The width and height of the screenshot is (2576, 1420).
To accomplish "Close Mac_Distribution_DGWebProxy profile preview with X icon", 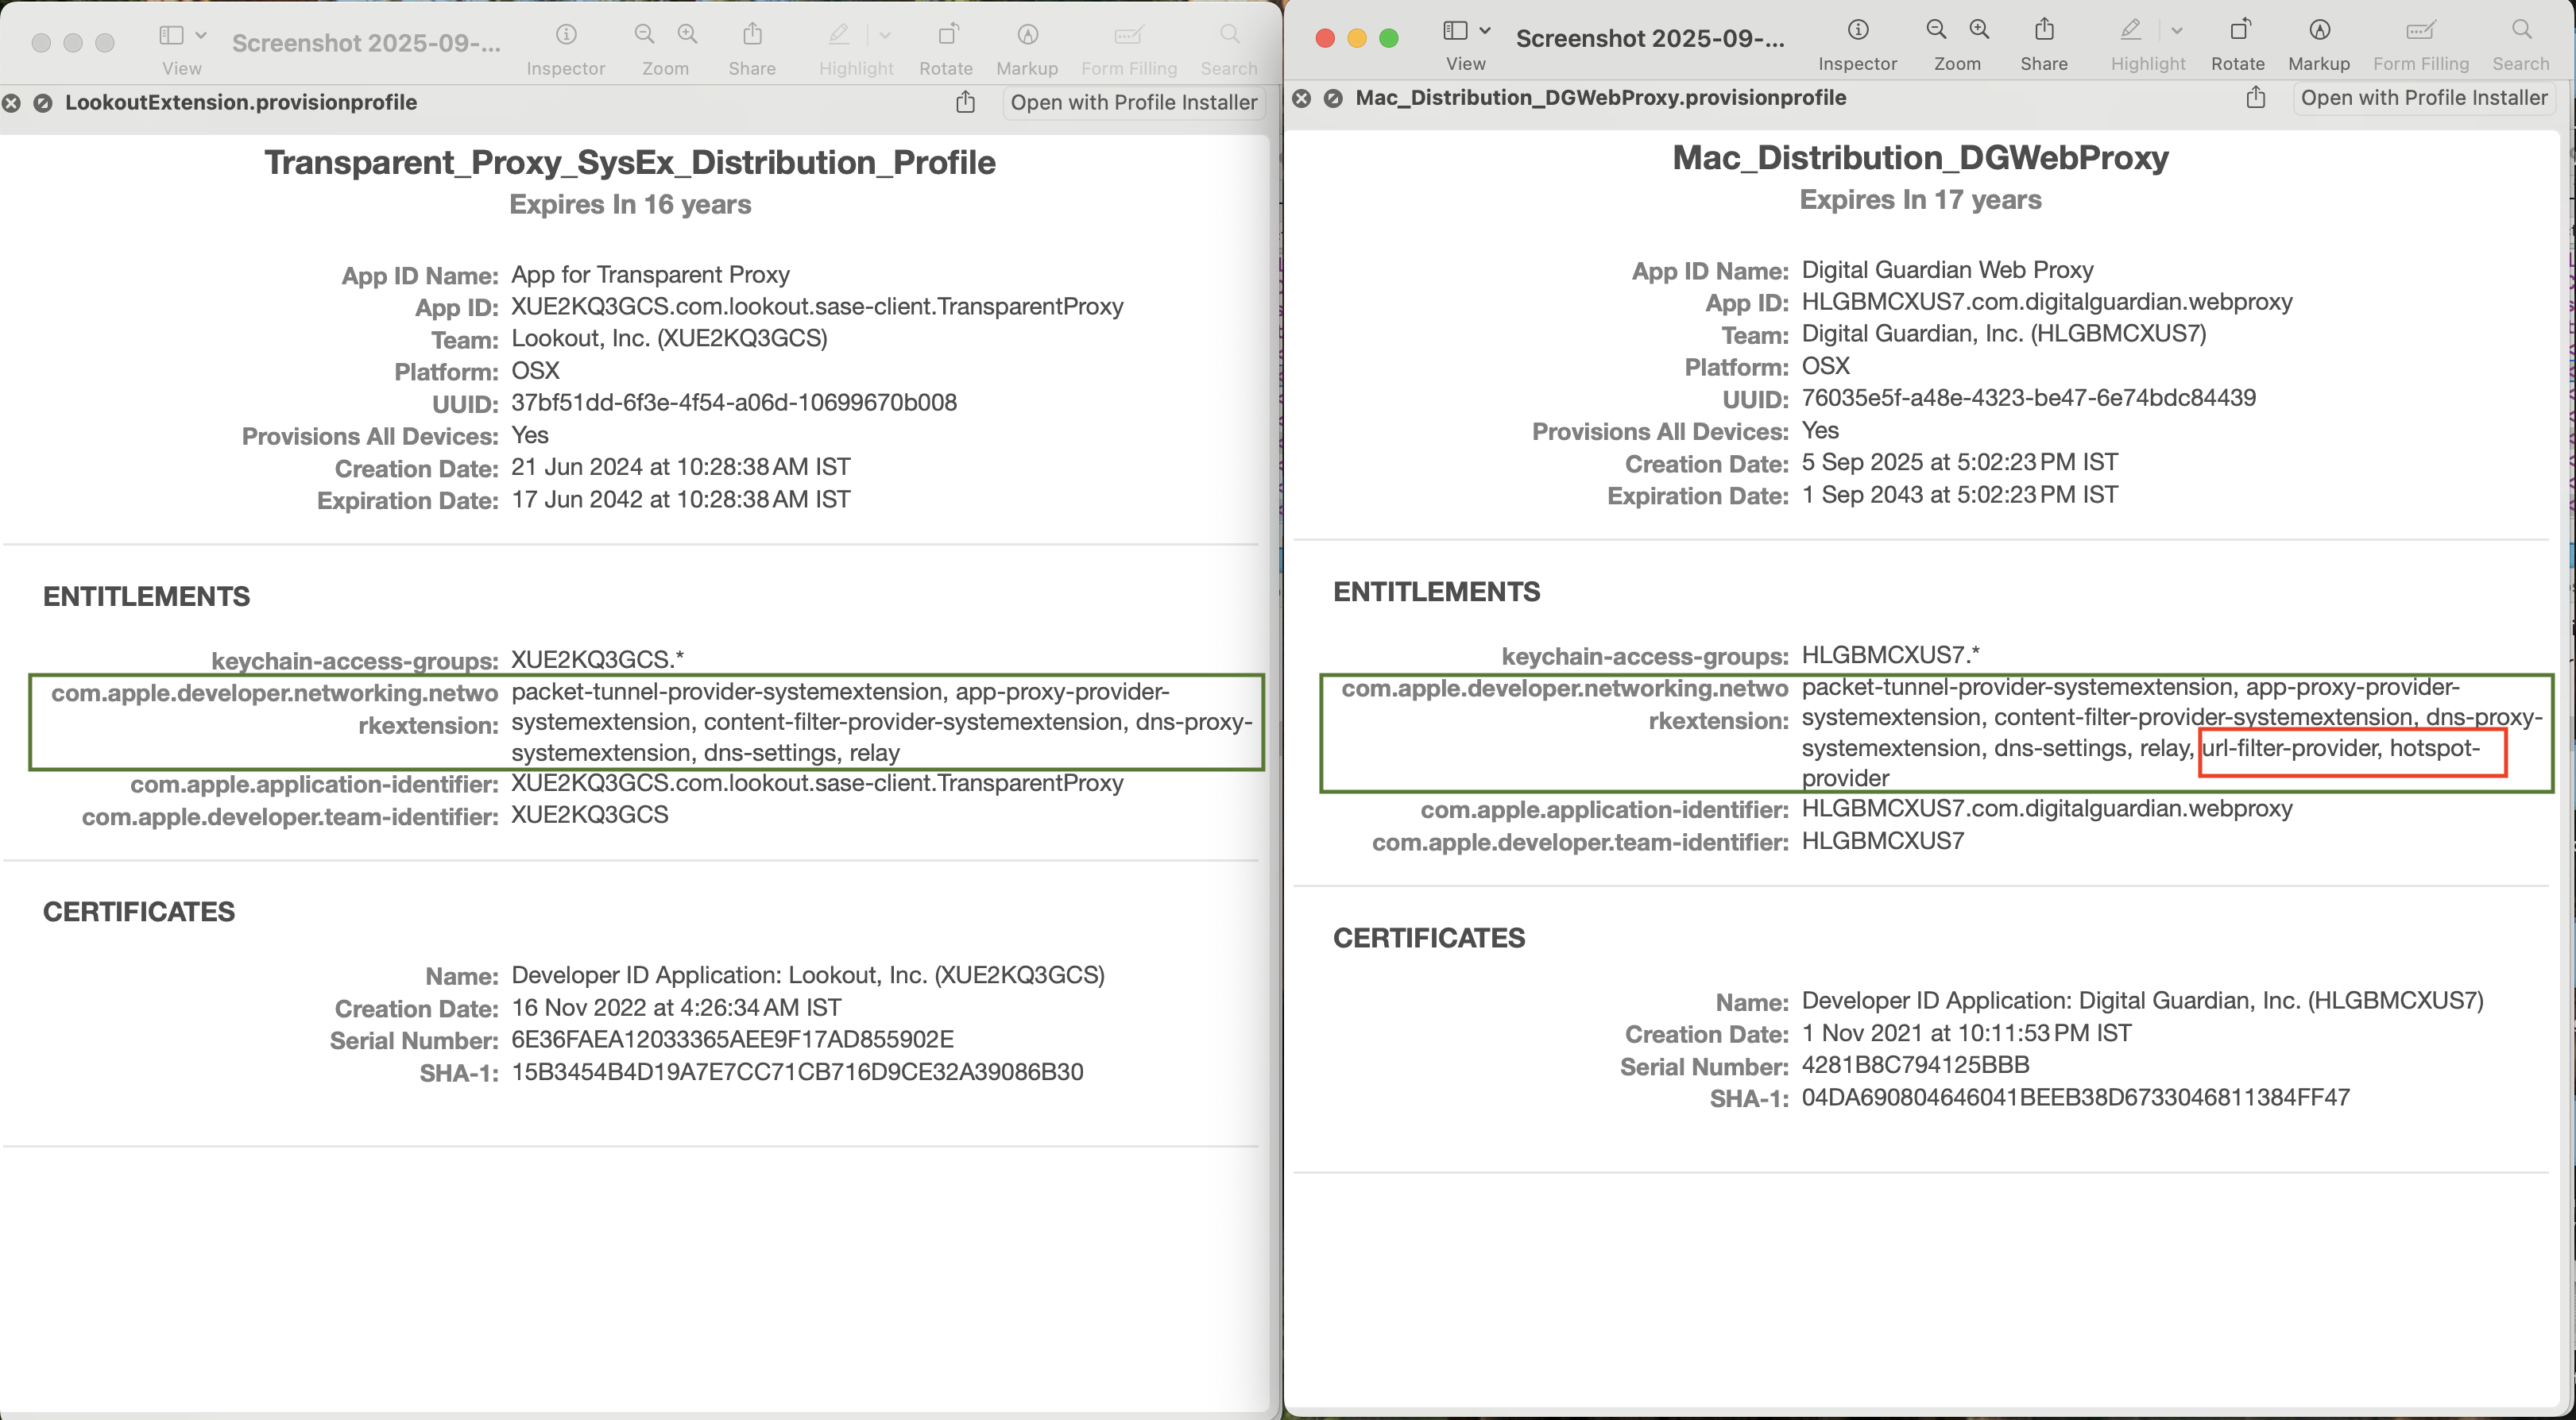I will (1302, 98).
